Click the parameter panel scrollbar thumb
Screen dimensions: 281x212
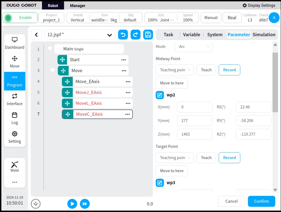275,82
